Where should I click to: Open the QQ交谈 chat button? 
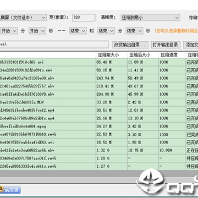tap(10, 190)
